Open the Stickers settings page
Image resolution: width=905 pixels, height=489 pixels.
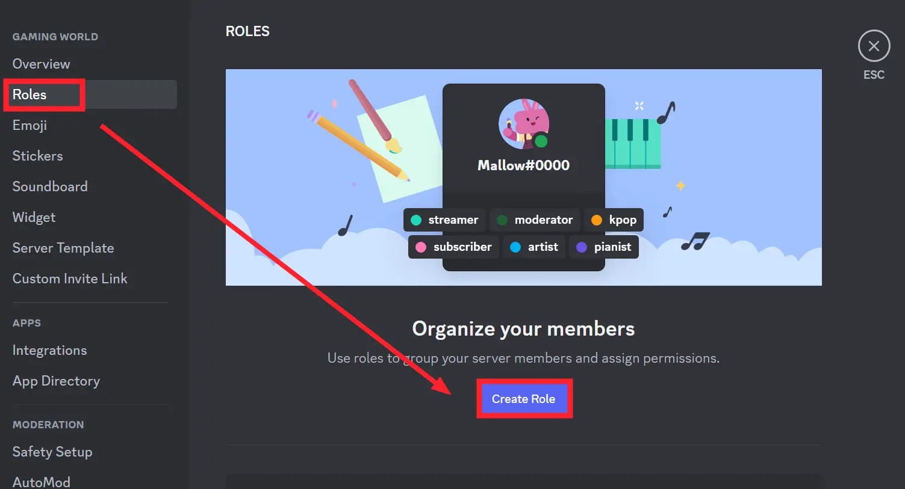(x=37, y=155)
